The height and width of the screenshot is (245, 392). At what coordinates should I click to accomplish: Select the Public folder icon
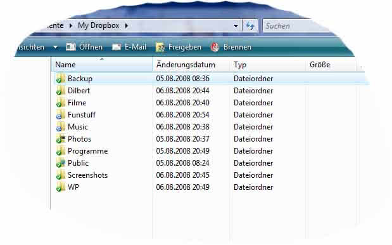60,163
